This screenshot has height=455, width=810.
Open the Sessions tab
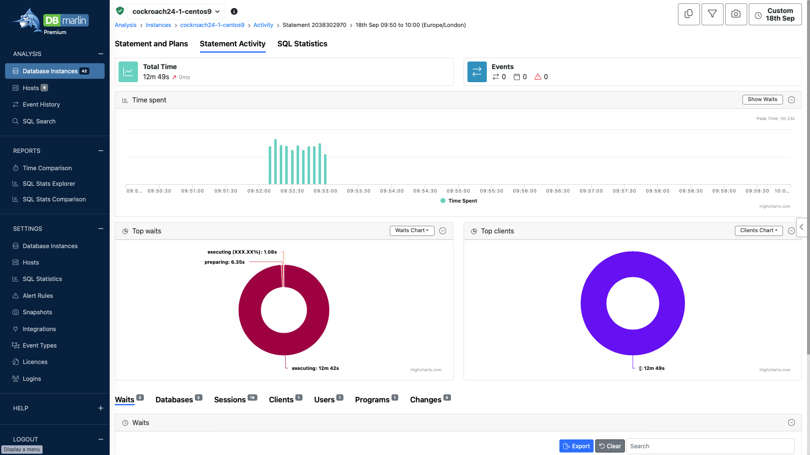coord(235,399)
